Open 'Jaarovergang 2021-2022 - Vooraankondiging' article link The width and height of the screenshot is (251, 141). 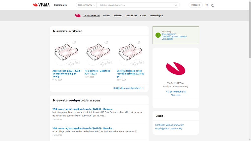pyautogui.click(x=67, y=74)
